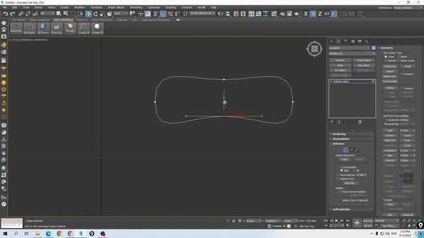
Task: Click the Configure Modifier Sets icon
Action: click(360, 122)
